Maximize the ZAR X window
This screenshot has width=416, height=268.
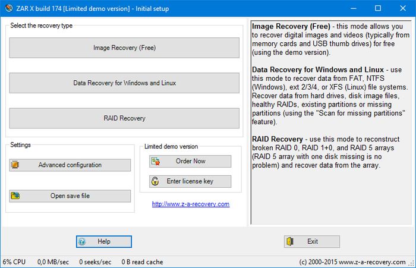tap(378, 8)
